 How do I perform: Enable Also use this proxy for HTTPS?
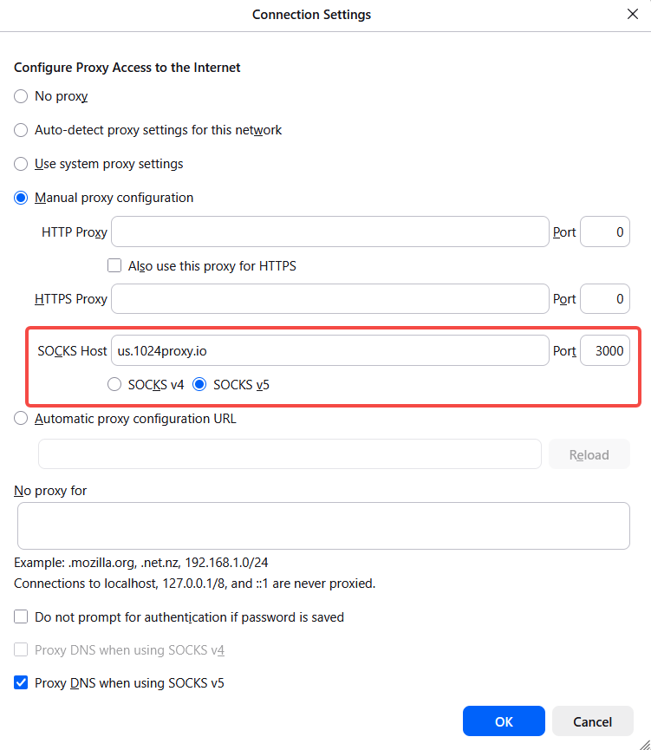114,266
